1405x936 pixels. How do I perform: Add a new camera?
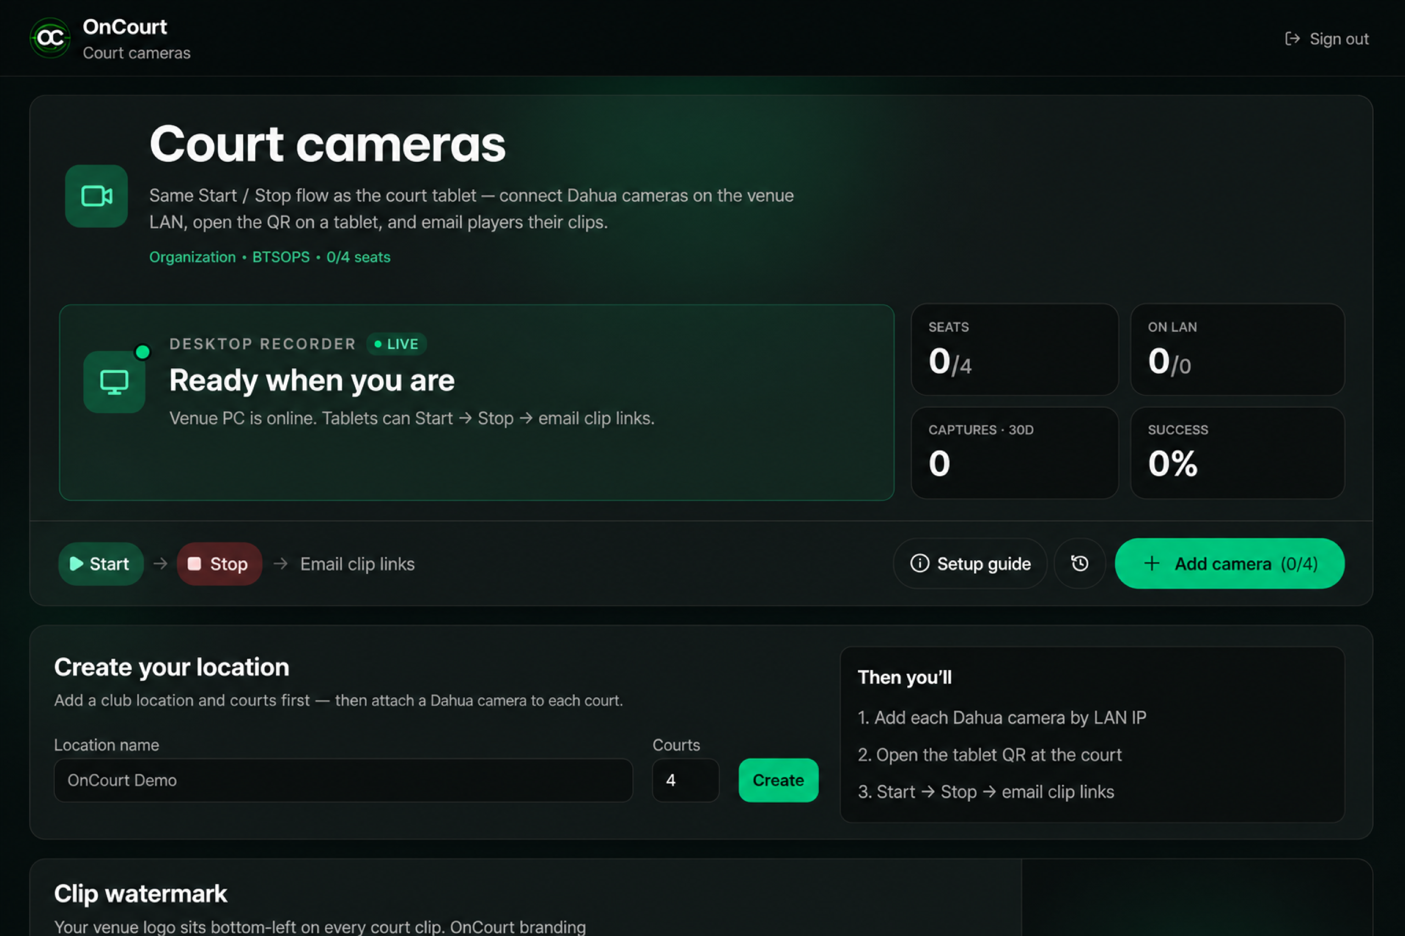click(1229, 563)
